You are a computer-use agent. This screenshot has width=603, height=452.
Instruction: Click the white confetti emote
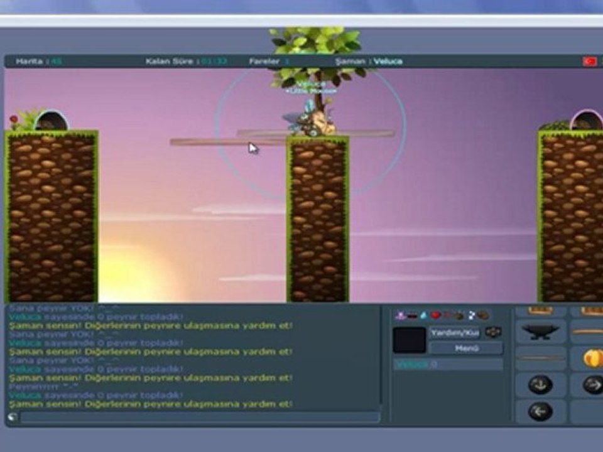click(472, 316)
